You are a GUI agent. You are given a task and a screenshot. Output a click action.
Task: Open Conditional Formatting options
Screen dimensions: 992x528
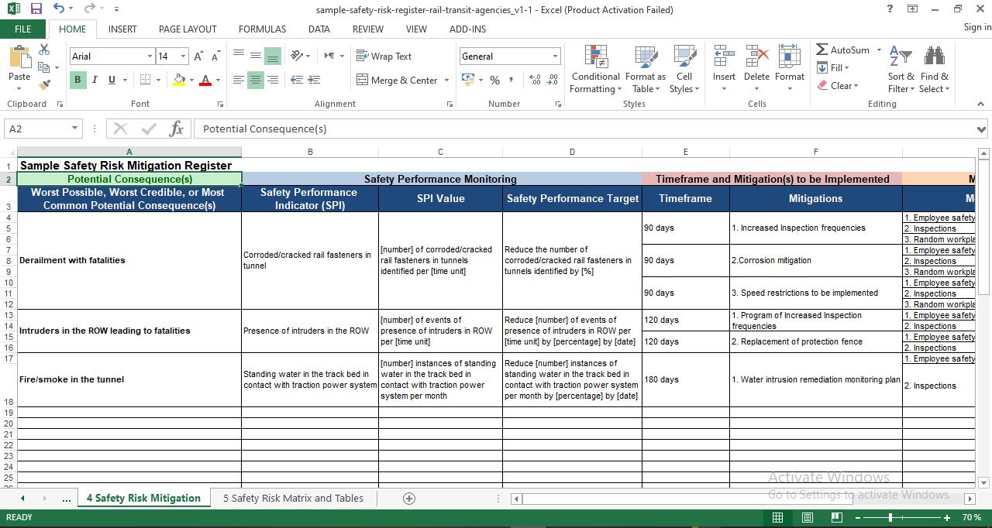click(x=595, y=69)
